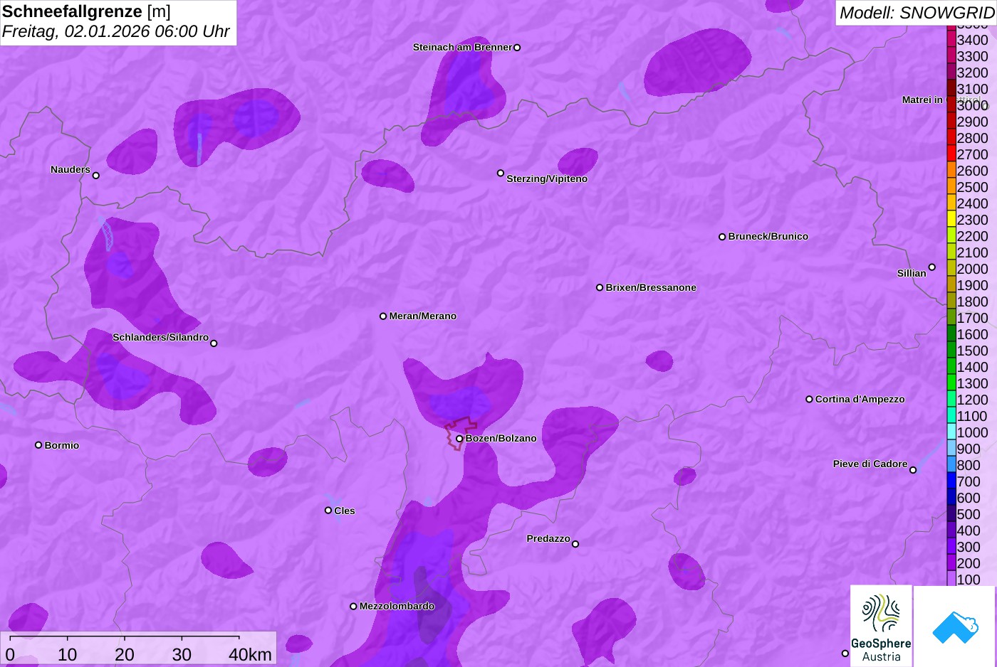Viewport: 997px width, 667px height.
Task: Click the Nauders label text
Action: [71, 169]
